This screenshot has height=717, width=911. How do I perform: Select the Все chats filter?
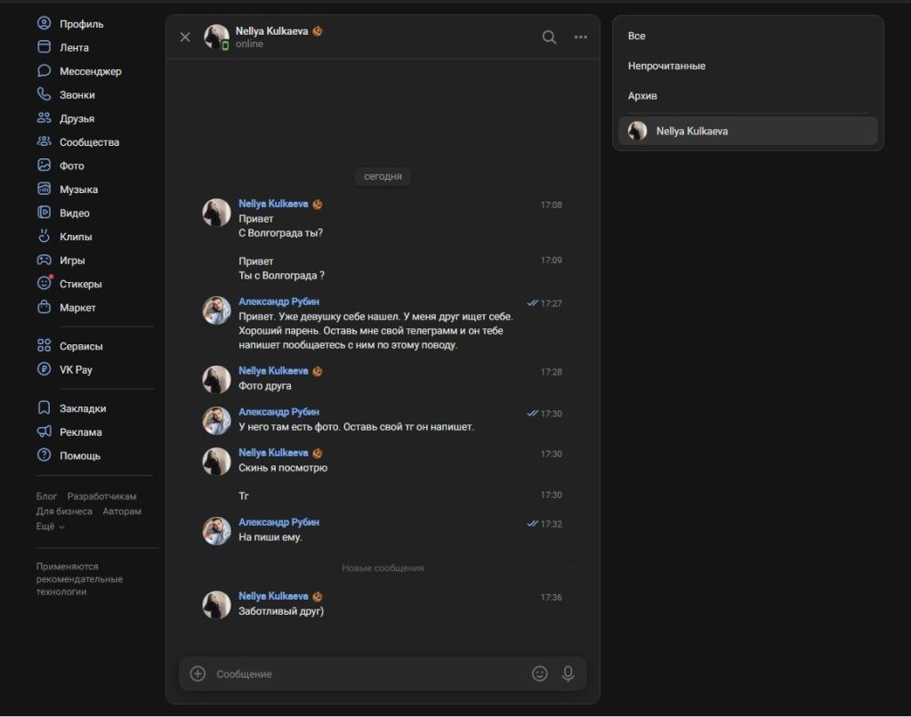pos(637,36)
